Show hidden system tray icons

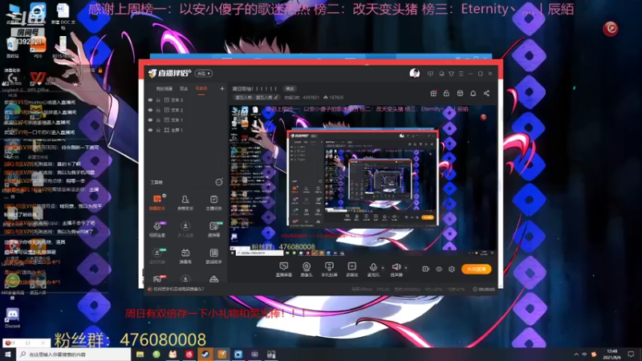576,354
